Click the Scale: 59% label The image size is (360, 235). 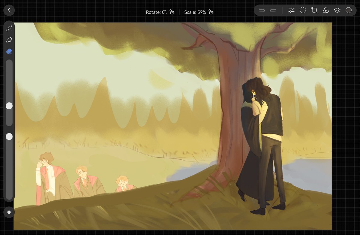click(195, 12)
